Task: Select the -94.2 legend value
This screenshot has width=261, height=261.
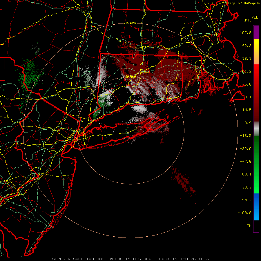Action: pos(246,200)
